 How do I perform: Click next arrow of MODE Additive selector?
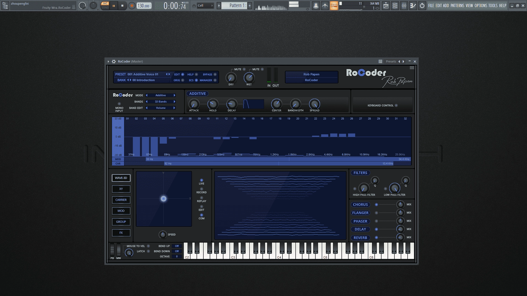click(174, 95)
